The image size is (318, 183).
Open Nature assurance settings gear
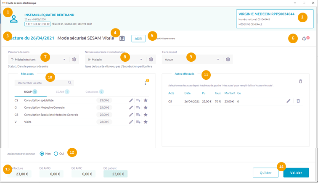(x=151, y=60)
